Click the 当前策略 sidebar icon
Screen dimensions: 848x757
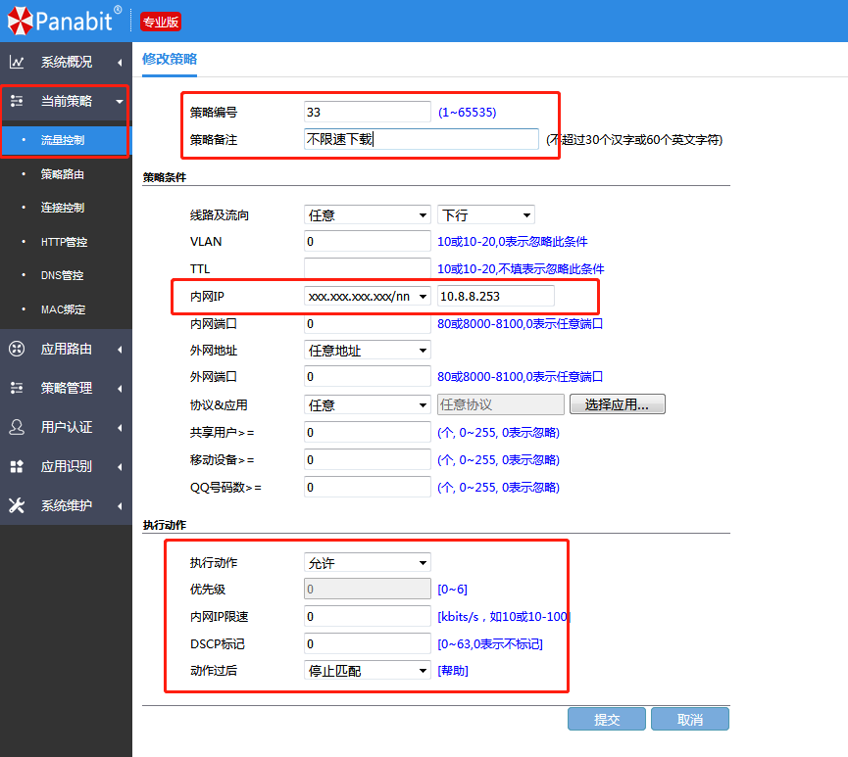[17, 101]
